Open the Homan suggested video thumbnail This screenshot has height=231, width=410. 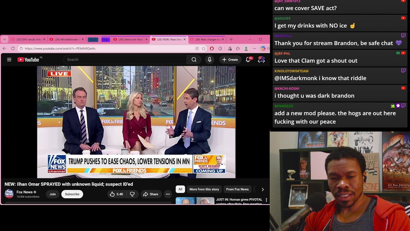[195, 201]
